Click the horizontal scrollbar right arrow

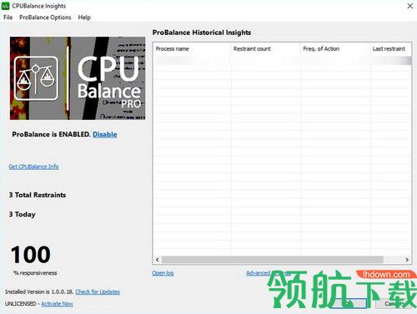pos(407,260)
